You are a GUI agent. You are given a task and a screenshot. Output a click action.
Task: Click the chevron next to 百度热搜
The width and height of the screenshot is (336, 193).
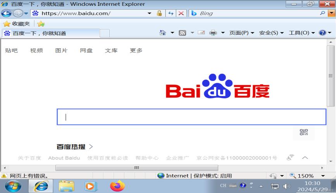click(x=91, y=147)
